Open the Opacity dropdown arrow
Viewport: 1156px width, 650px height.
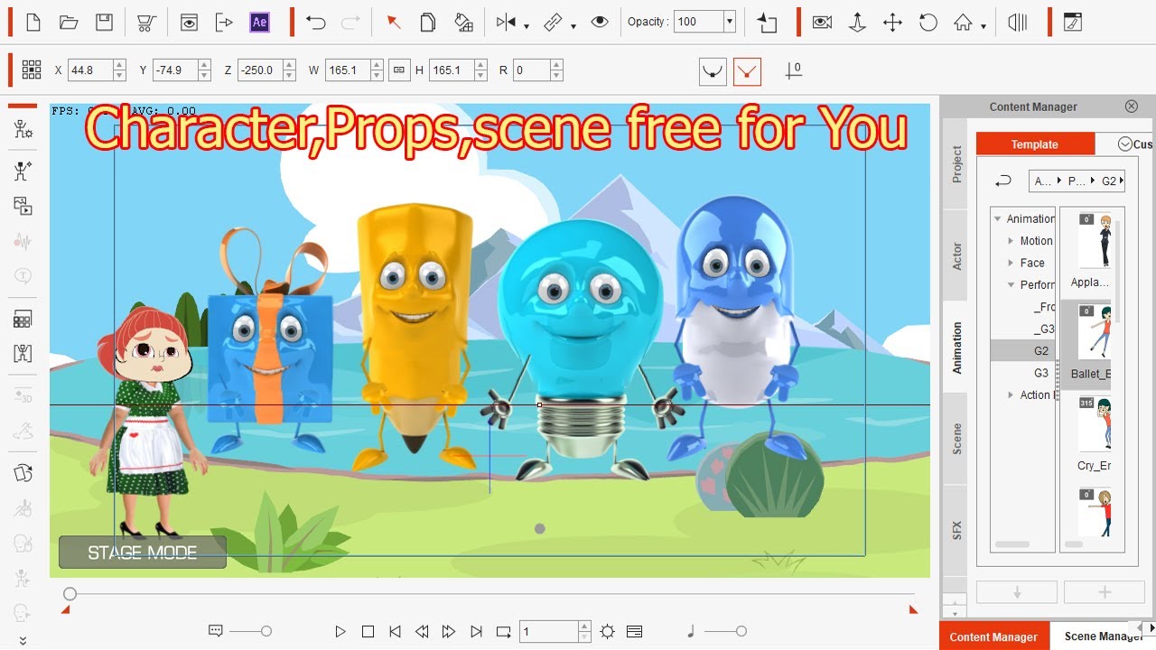[729, 23]
